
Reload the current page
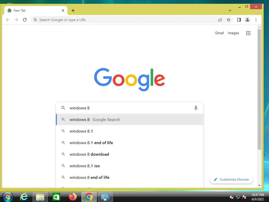25,20
